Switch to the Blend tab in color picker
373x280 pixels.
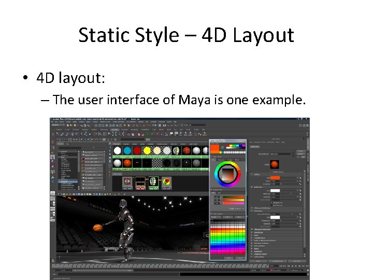click(x=237, y=160)
